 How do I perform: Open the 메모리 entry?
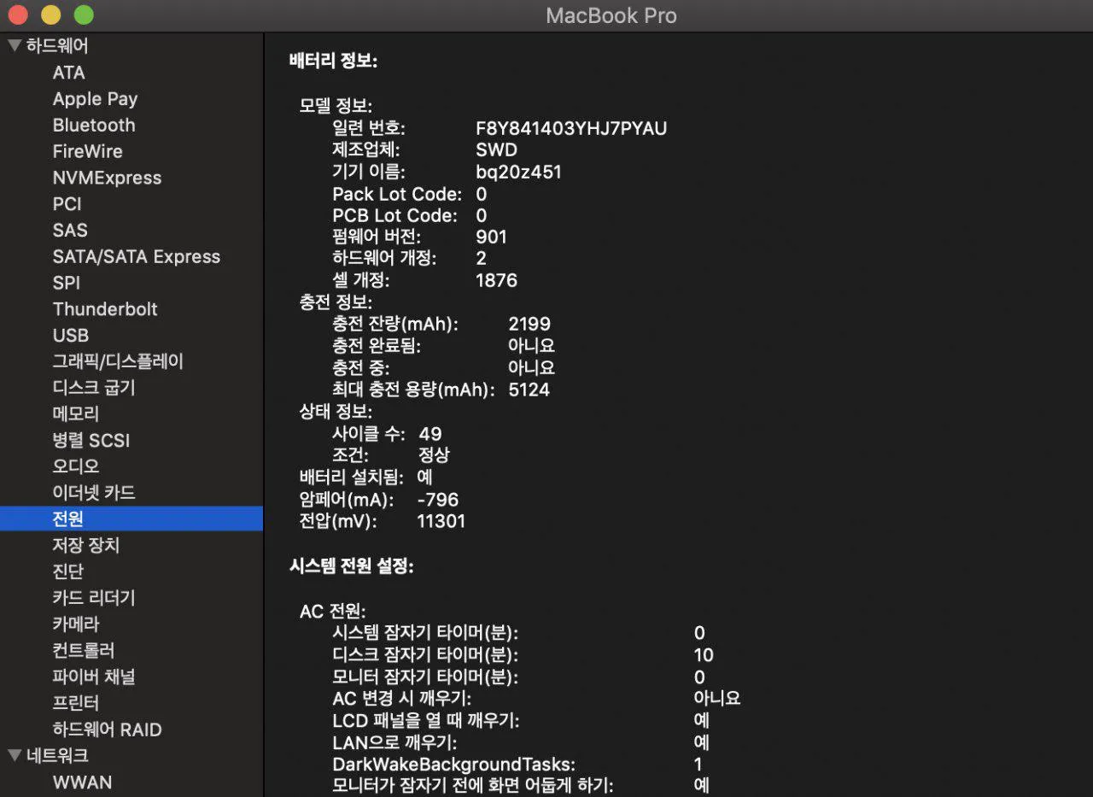[76, 413]
